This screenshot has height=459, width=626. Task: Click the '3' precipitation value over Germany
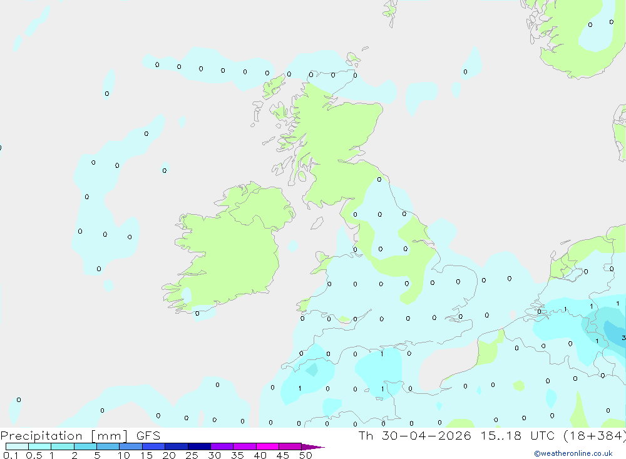click(623, 338)
